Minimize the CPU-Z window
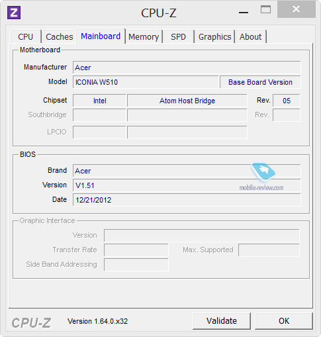The width and height of the screenshot is (321, 337). point(244,13)
